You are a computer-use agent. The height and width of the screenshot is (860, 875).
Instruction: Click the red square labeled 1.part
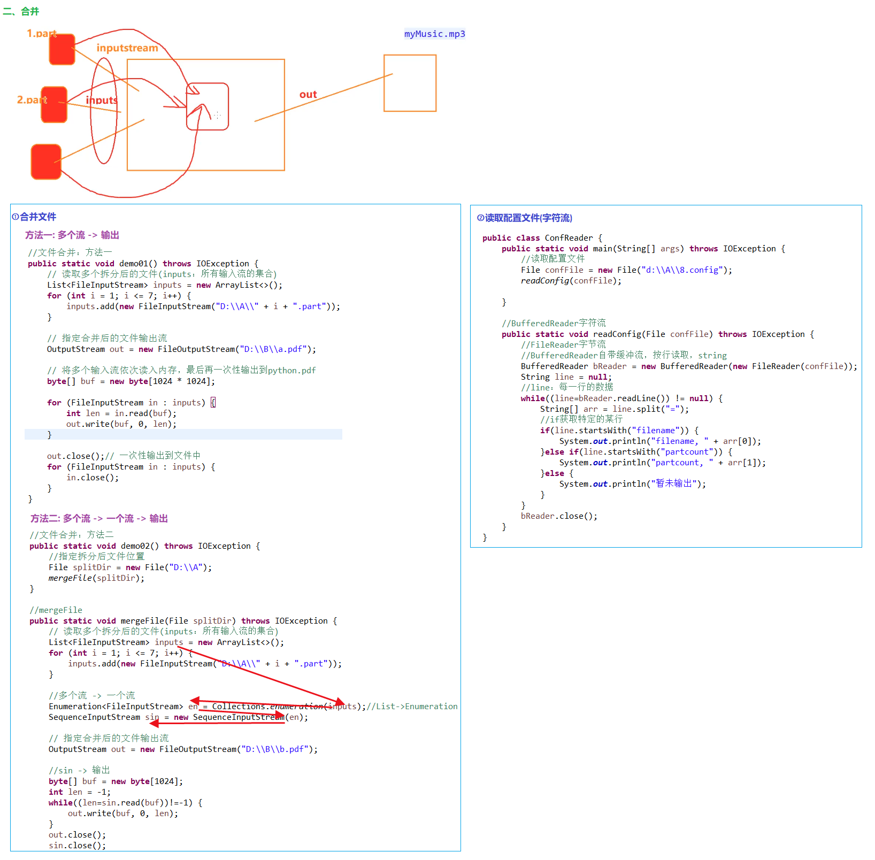(62, 50)
